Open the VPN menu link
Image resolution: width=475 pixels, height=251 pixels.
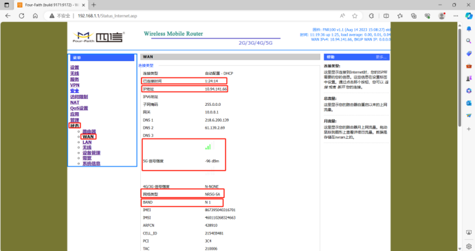75,85
